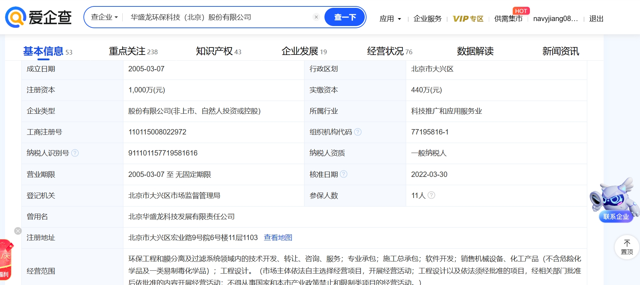Select the 核准日期 value 2022-03-30
Image resolution: width=640 pixels, height=285 pixels.
tap(429, 174)
